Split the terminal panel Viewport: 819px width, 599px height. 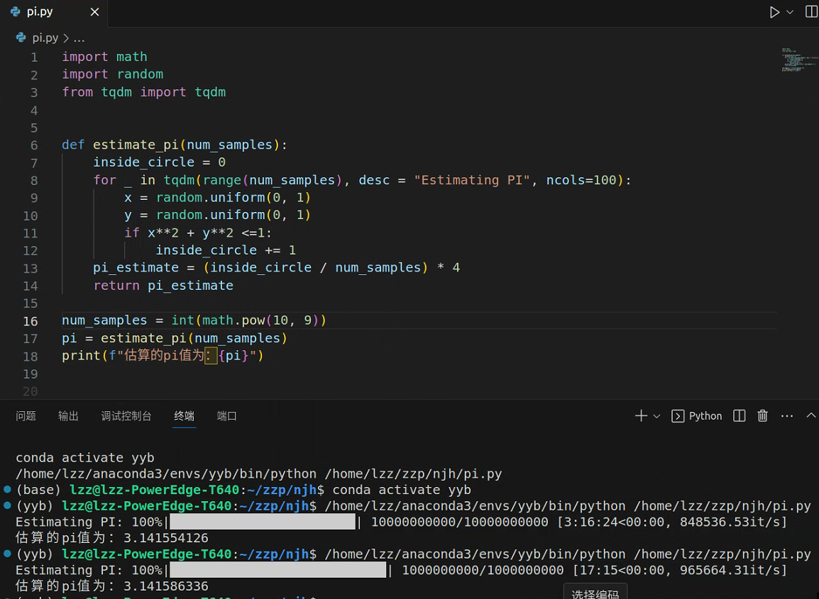(739, 416)
